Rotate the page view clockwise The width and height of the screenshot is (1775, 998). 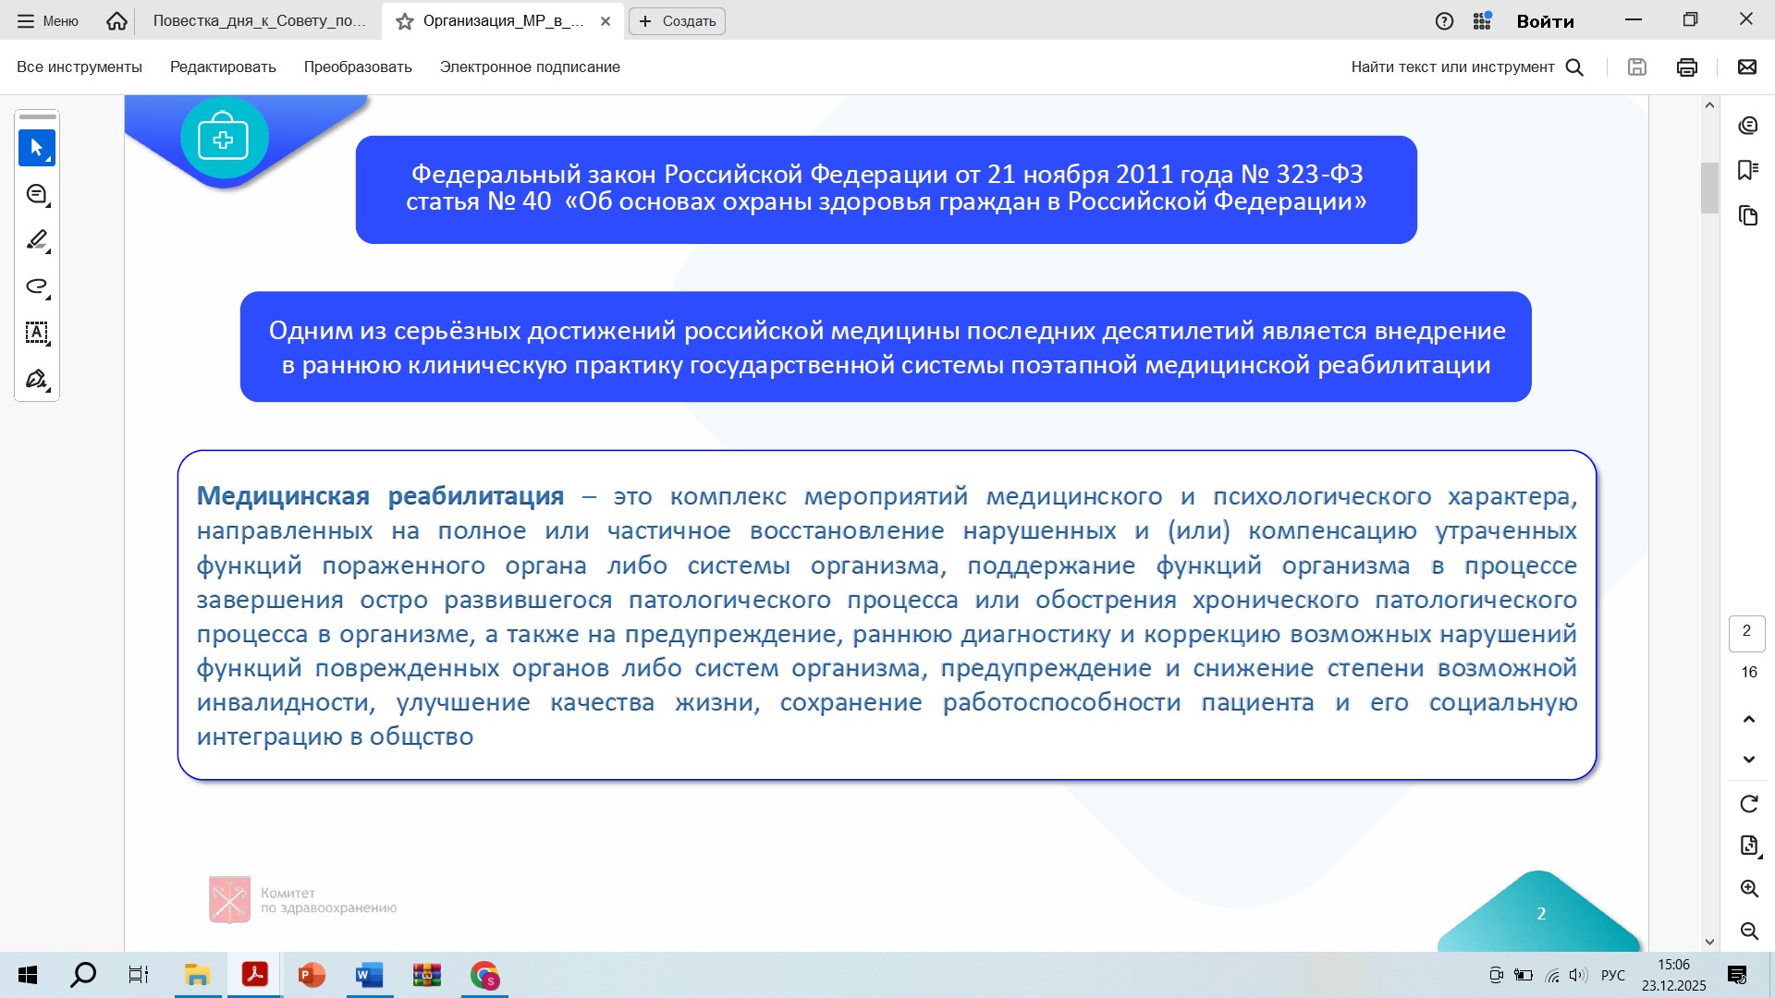point(1748,804)
